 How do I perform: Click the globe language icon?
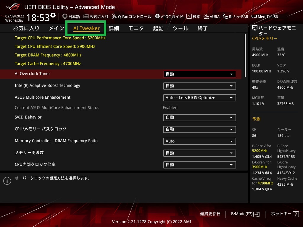pos(65,17)
